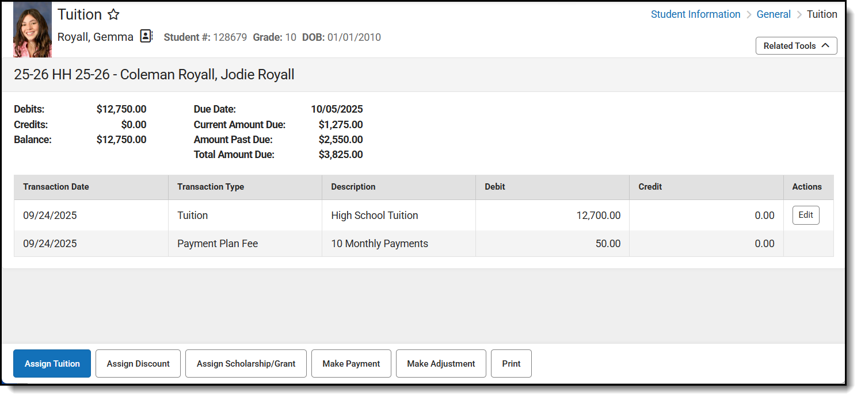Open the Assign Discount dialog
Viewport: 861px width, 400px height.
point(138,363)
